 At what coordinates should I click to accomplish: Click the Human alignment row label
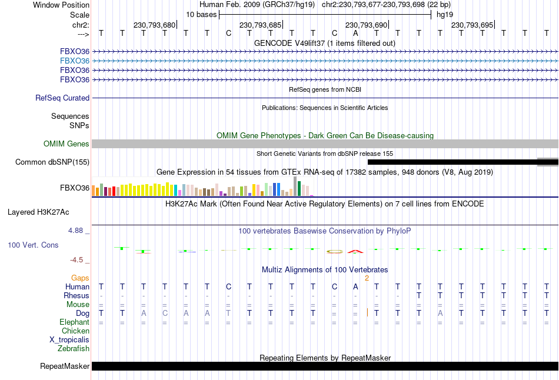(77, 287)
